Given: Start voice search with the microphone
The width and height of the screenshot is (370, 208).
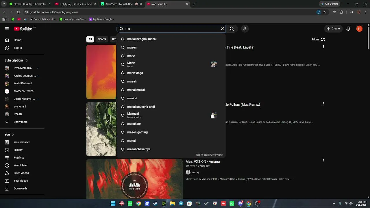Looking at the screenshot, I should click(x=245, y=29).
